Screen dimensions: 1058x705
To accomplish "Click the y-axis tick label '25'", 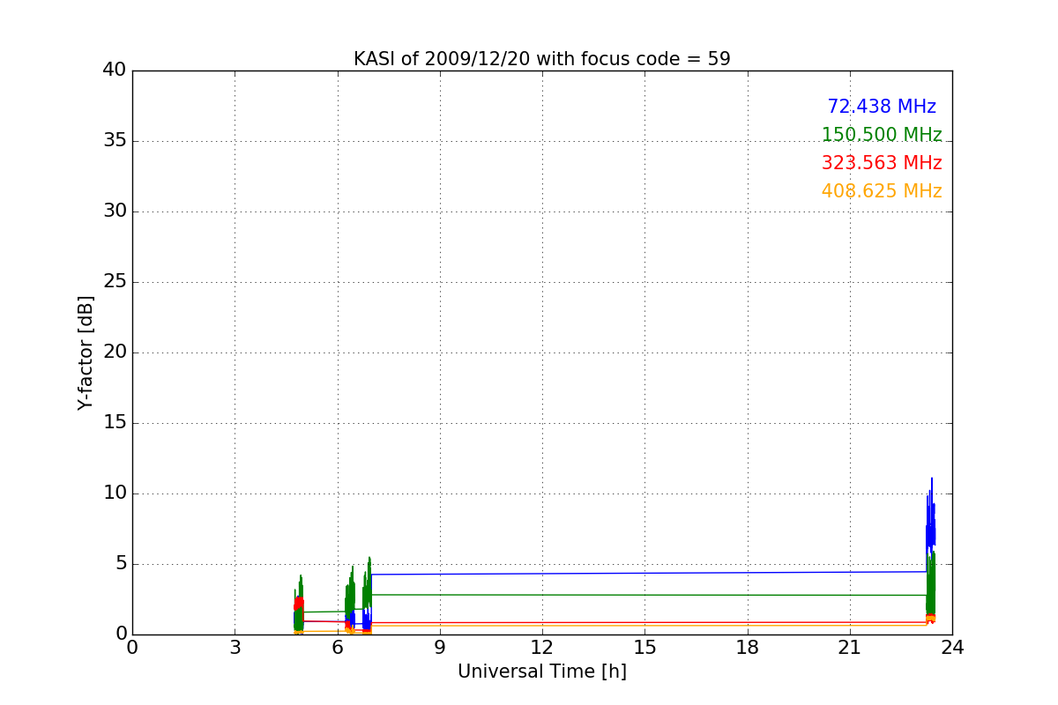I will [115, 282].
